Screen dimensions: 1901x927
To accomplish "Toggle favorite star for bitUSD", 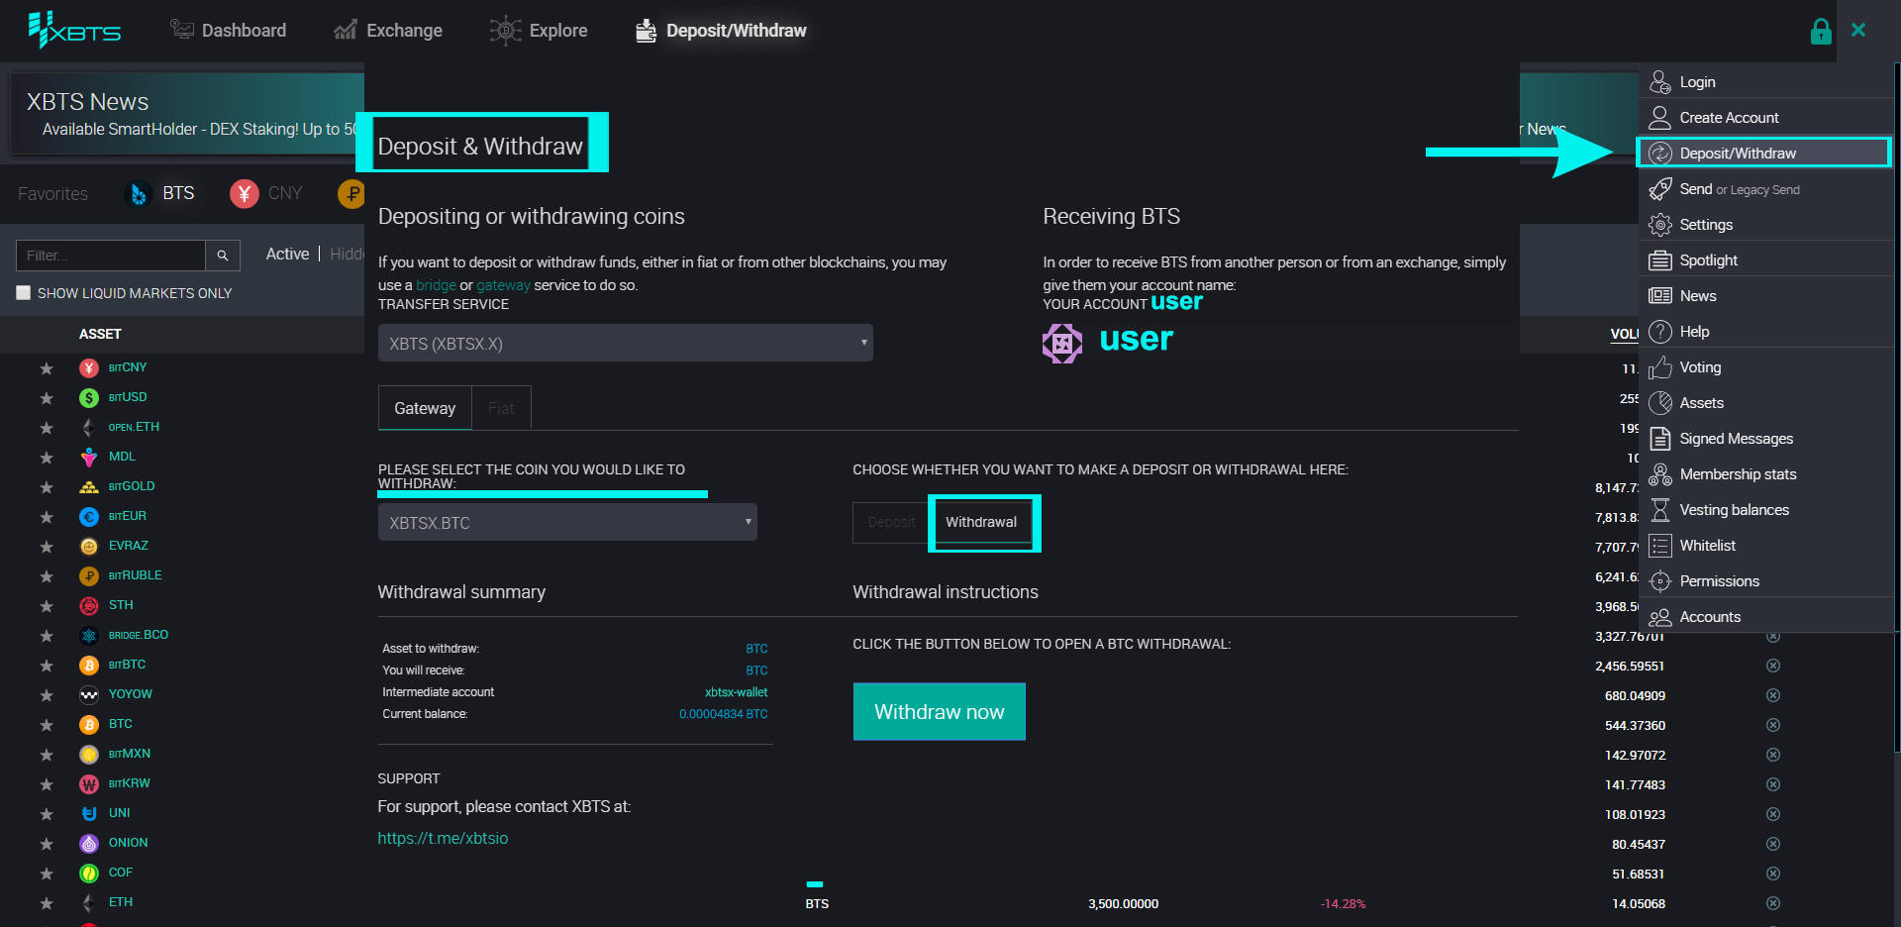I will pos(46,398).
